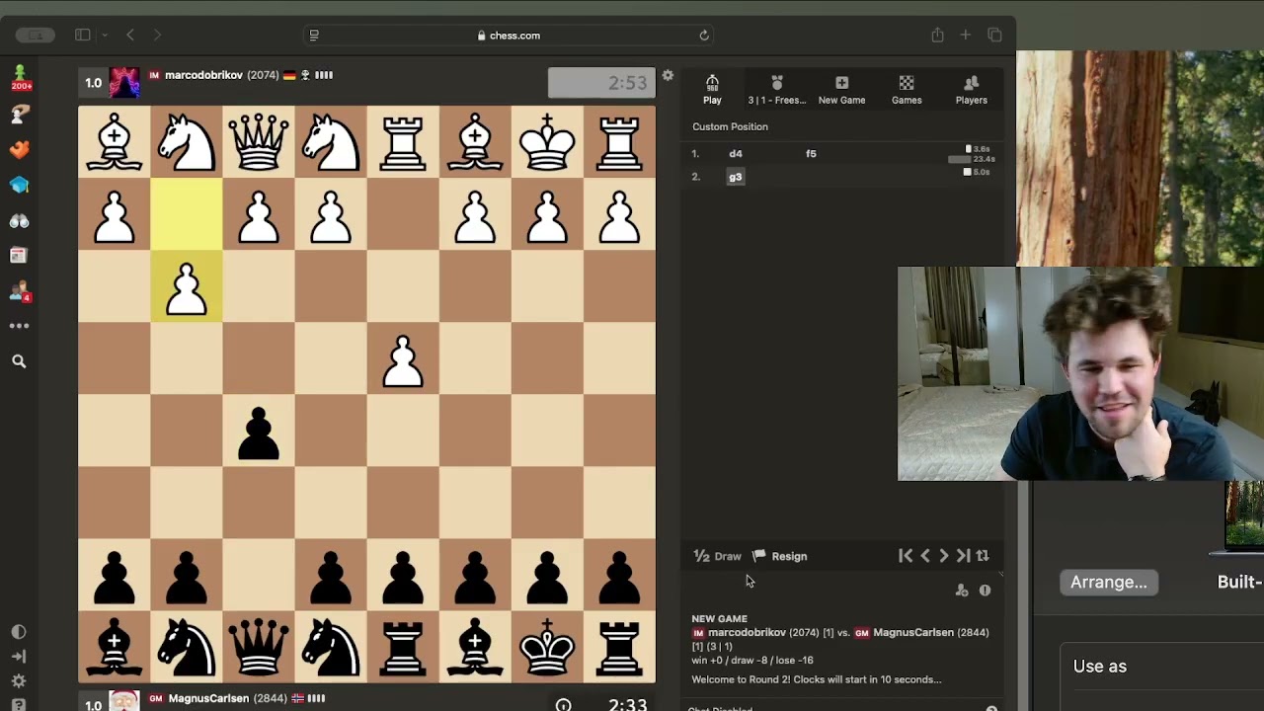The image size is (1264, 711).
Task: Click Arrange... button in background window
Action: (x=1108, y=583)
